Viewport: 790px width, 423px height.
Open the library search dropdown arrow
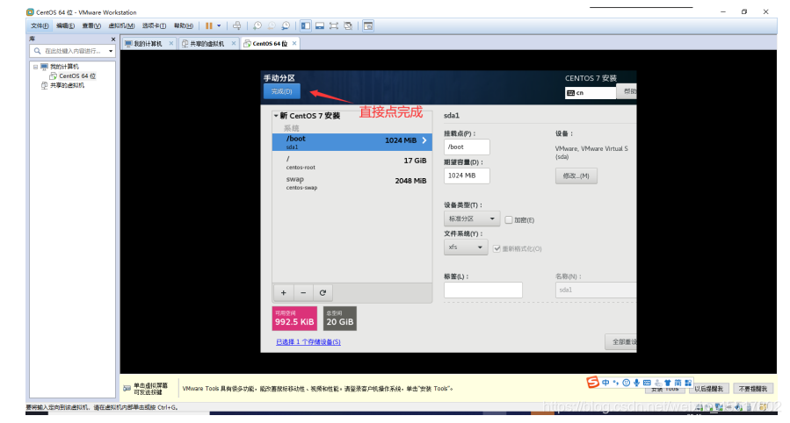[111, 51]
